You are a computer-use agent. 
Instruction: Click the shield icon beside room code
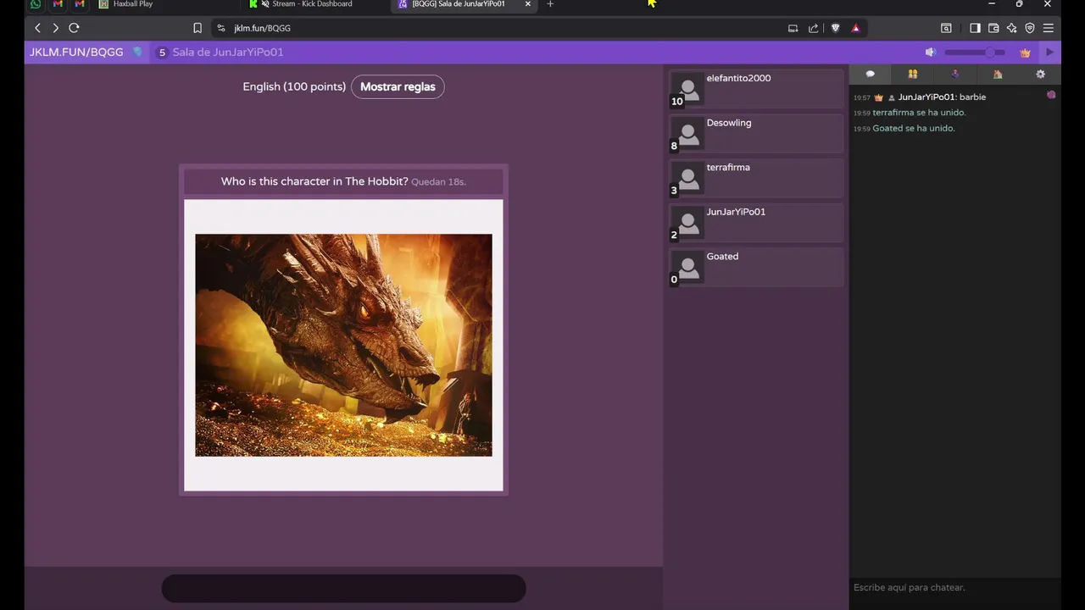[x=137, y=53]
